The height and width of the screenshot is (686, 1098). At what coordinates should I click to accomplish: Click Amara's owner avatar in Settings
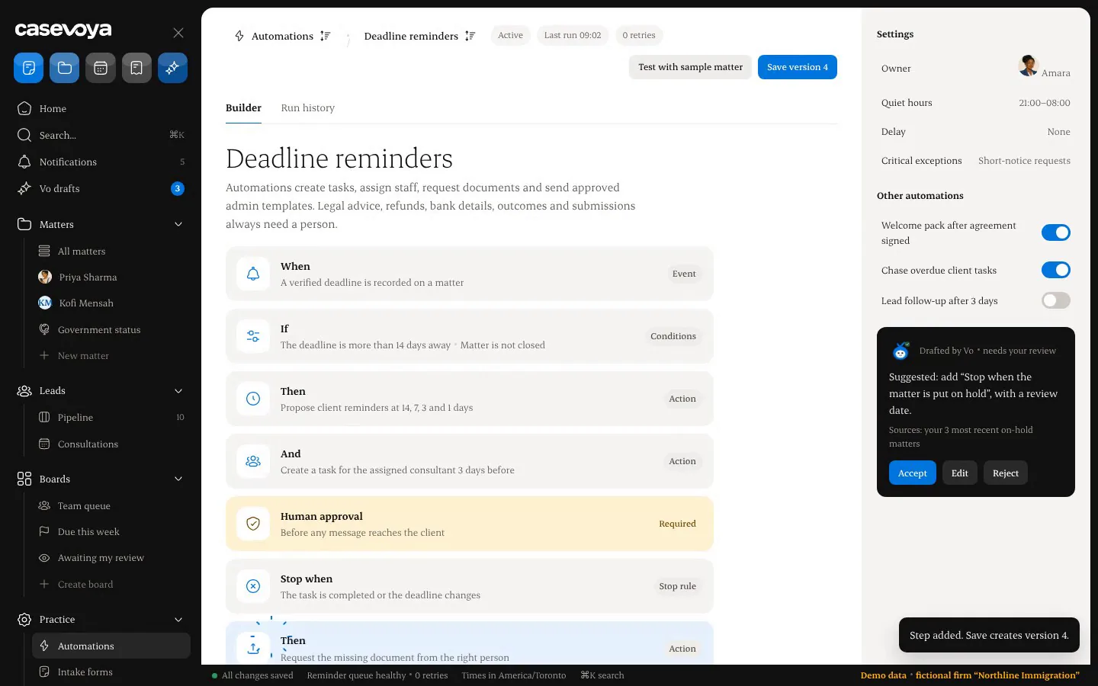pyautogui.click(x=1028, y=66)
